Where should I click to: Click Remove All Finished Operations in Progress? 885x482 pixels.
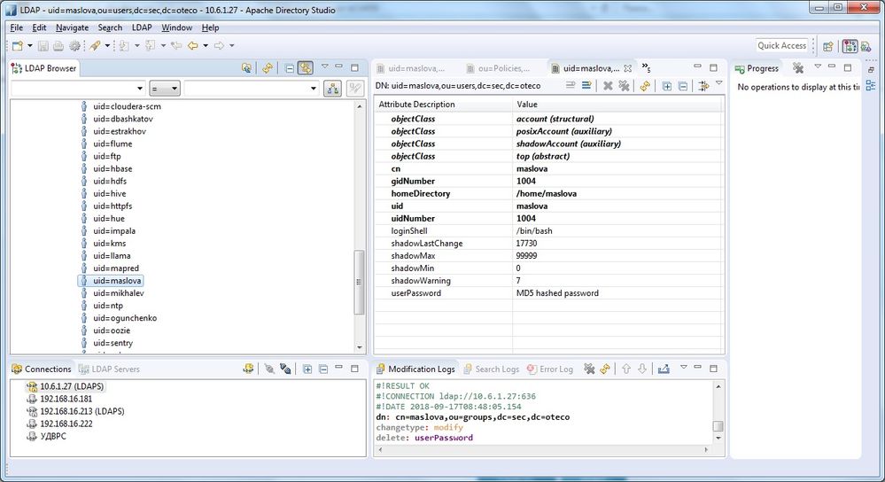click(797, 67)
